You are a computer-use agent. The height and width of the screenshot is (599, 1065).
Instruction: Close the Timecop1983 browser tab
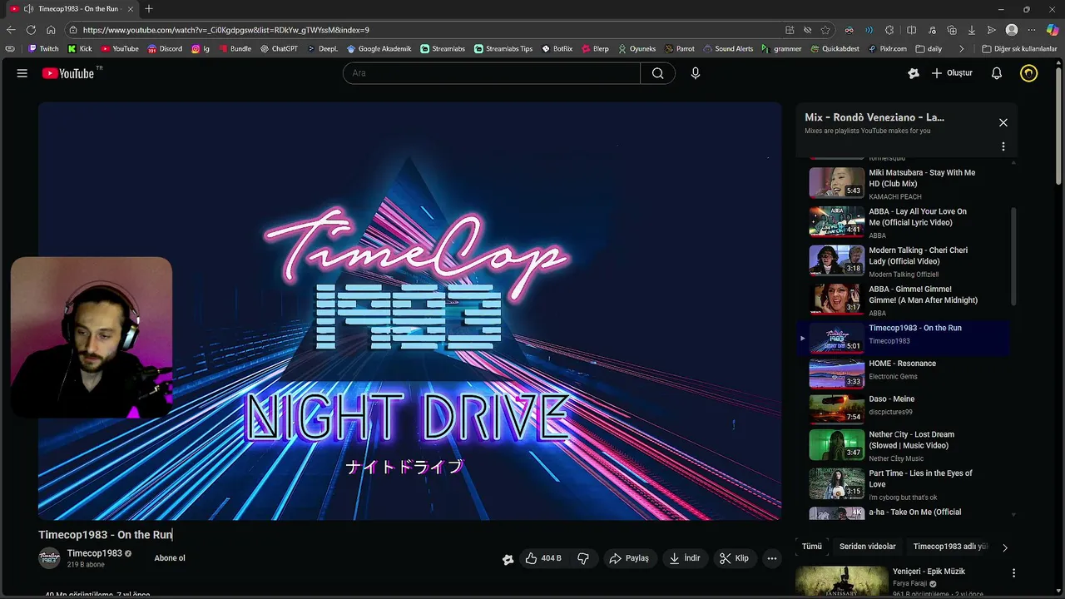(130, 8)
